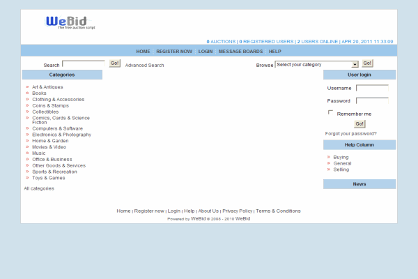Screen dimensions: 418x279
Task: Open the Computers & Software category
Action: click(x=57, y=128)
